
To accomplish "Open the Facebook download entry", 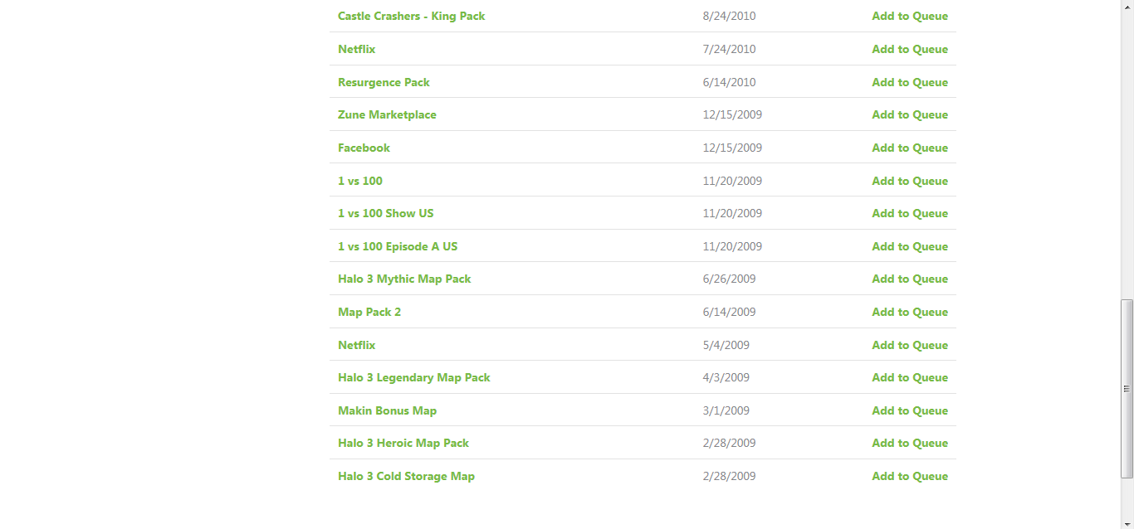I will [364, 148].
